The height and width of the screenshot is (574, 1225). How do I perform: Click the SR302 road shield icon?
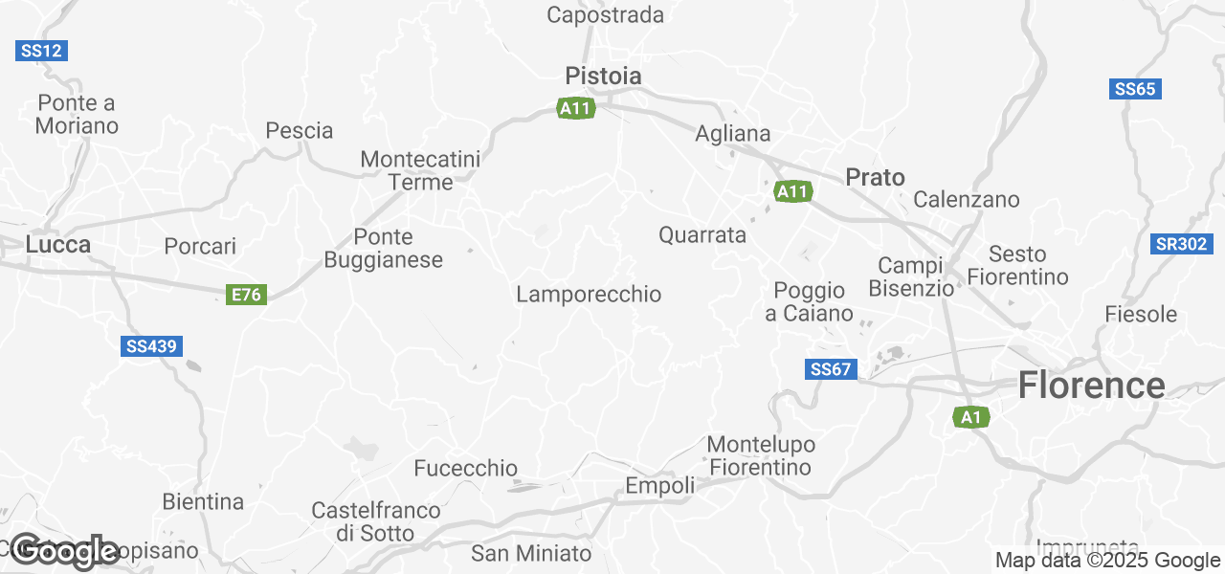coord(1181,244)
